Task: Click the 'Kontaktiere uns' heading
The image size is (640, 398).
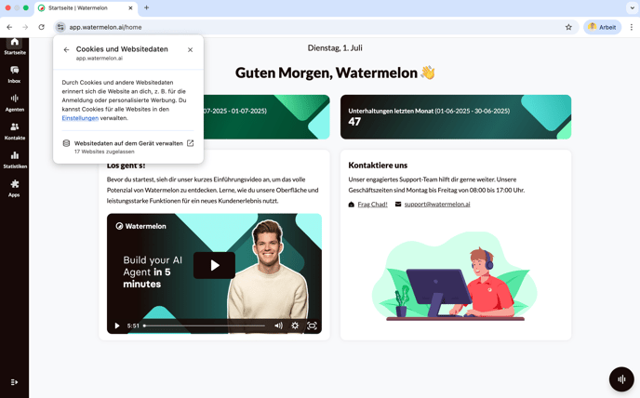Action: 378,166
